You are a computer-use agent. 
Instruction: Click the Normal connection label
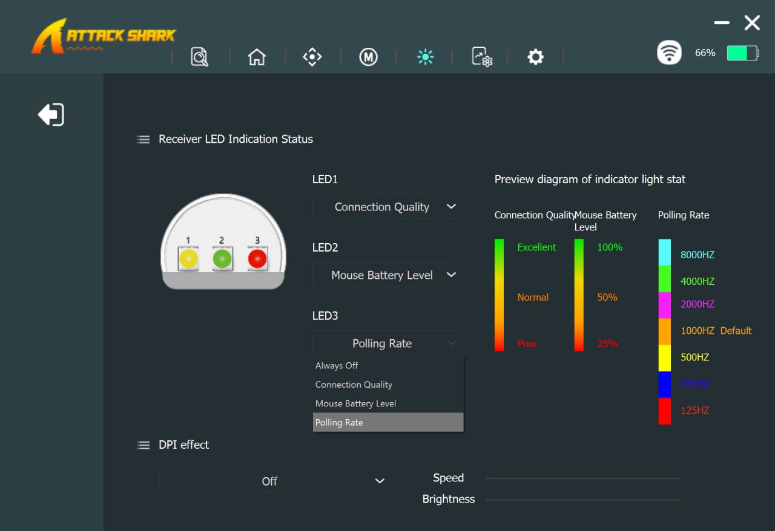[x=533, y=298]
